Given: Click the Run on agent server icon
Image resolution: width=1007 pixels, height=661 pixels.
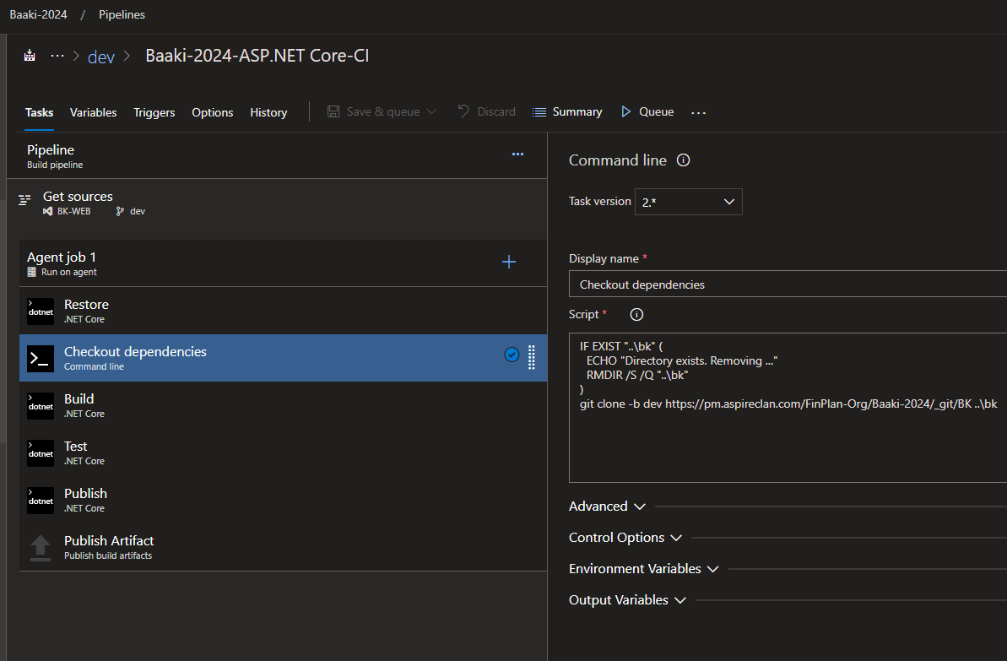Looking at the screenshot, I should pos(31,273).
